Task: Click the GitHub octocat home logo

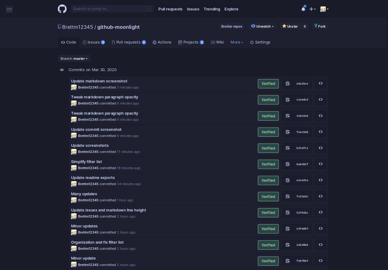Action: 62,9
